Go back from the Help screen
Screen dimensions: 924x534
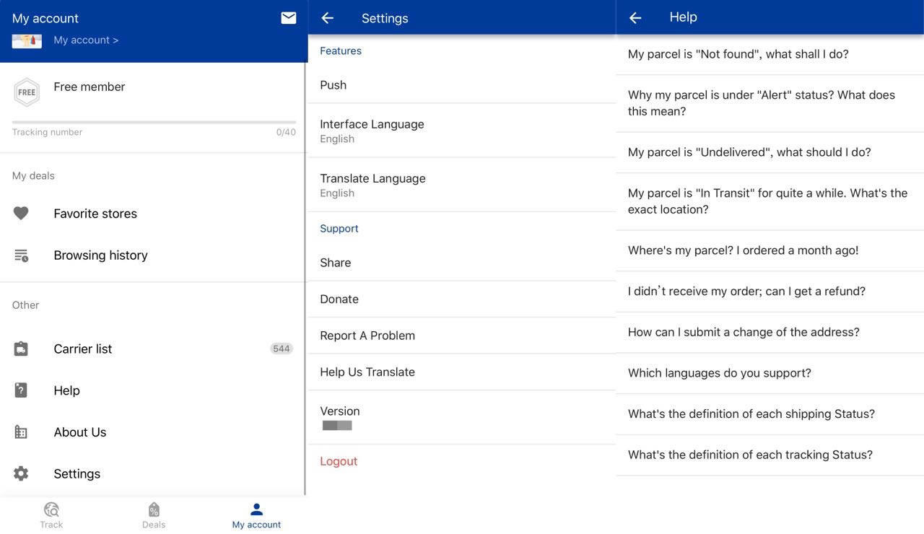click(635, 18)
